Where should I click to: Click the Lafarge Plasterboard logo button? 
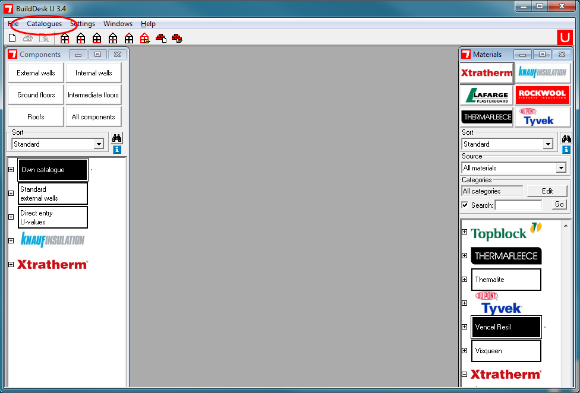487,95
